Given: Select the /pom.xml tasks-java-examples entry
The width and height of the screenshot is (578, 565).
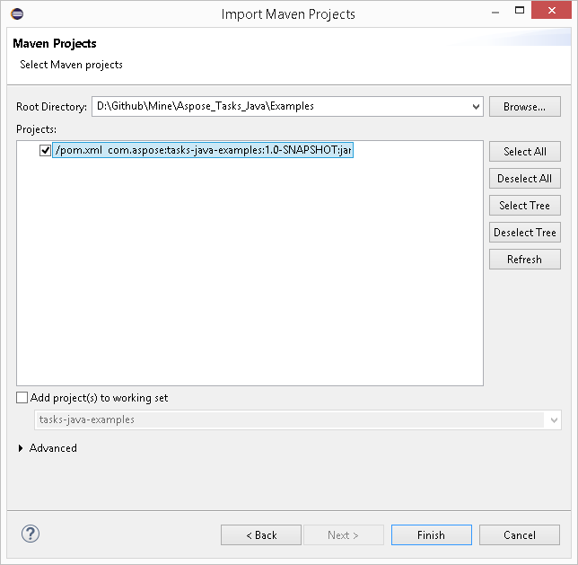Looking at the screenshot, I should coord(203,151).
